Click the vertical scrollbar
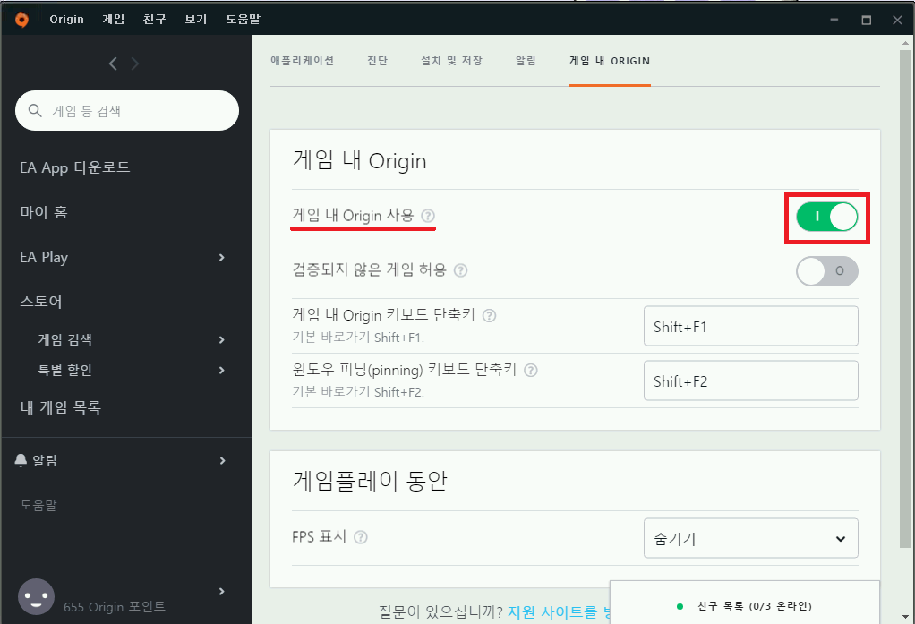Viewport: 915px width, 624px height. point(906,298)
